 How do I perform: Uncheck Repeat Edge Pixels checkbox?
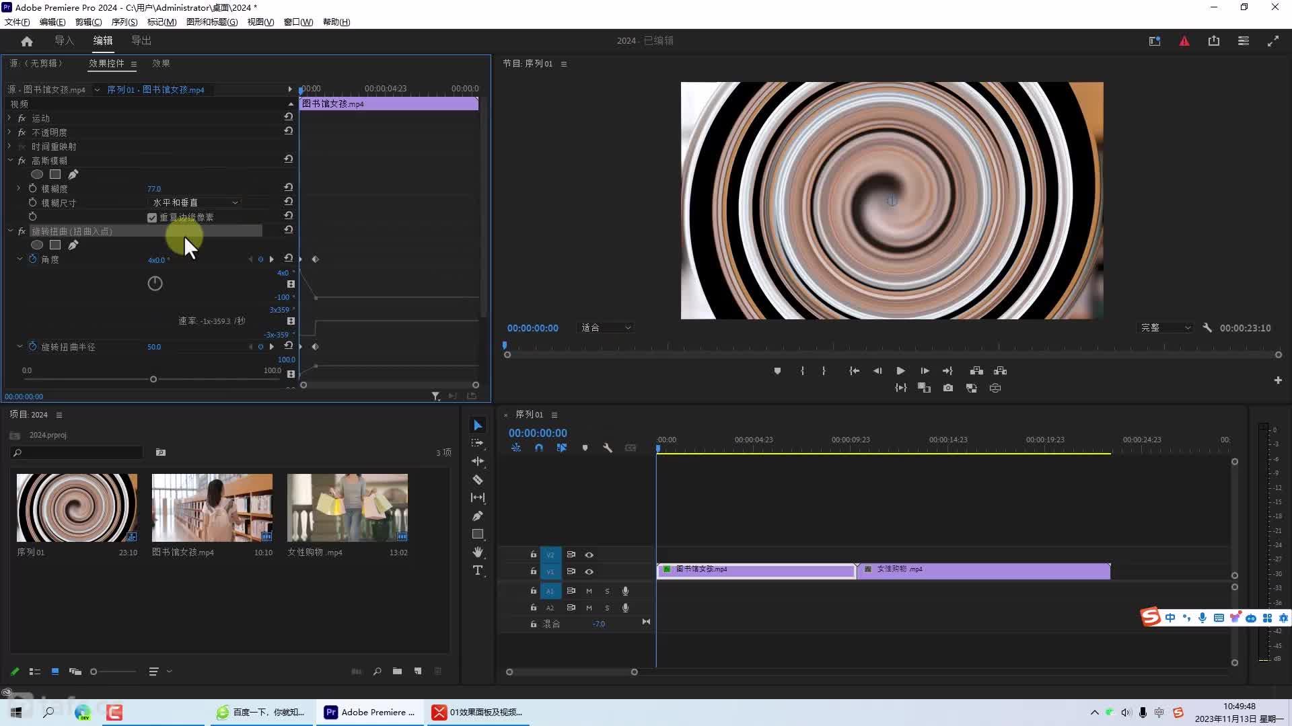coord(152,218)
